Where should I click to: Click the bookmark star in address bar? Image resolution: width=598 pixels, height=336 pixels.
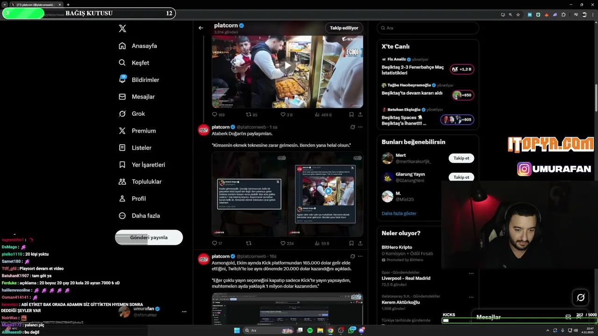518,14
